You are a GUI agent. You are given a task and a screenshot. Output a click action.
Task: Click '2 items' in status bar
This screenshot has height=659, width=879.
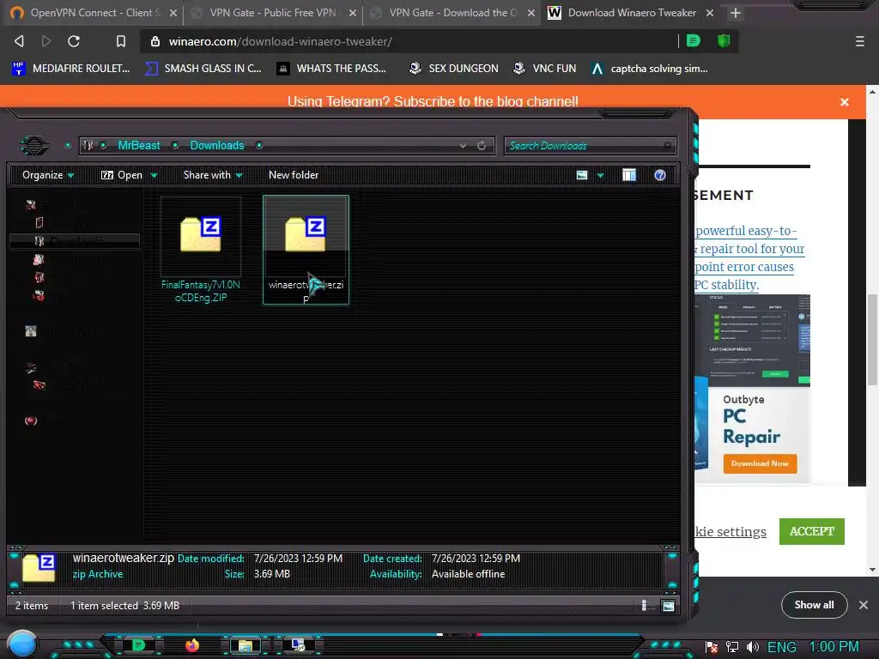[x=32, y=605]
